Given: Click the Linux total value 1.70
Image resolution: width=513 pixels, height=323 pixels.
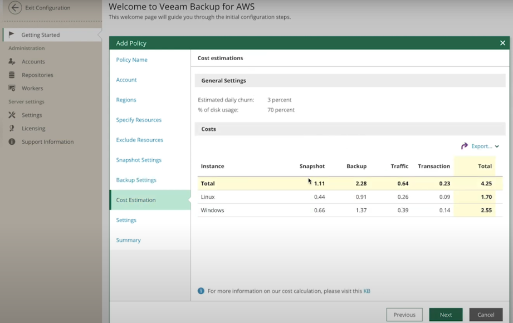Looking at the screenshot, I should (486, 197).
